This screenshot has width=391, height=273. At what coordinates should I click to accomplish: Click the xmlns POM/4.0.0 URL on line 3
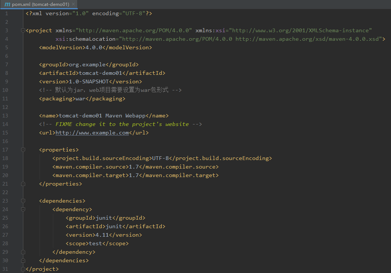(134, 30)
